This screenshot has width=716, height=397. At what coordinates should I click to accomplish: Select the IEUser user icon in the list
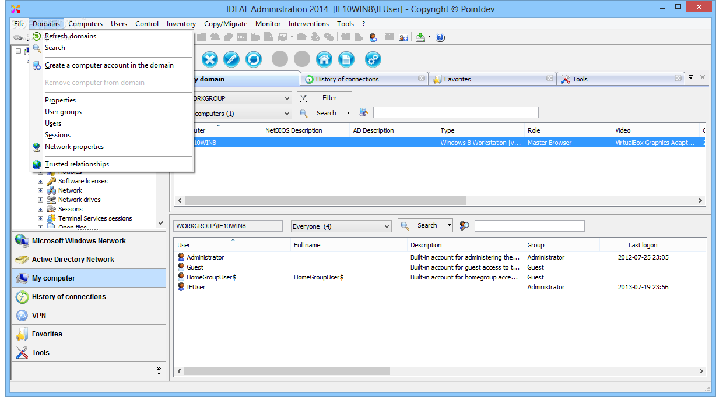(181, 287)
